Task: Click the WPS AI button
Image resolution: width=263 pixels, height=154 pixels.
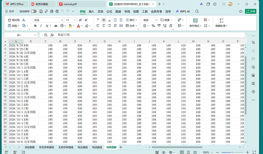Action: pos(183,11)
